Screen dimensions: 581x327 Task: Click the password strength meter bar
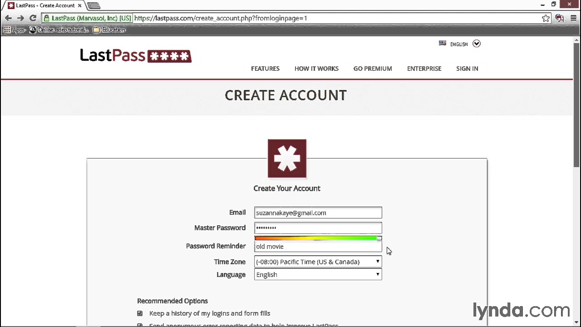(318, 238)
